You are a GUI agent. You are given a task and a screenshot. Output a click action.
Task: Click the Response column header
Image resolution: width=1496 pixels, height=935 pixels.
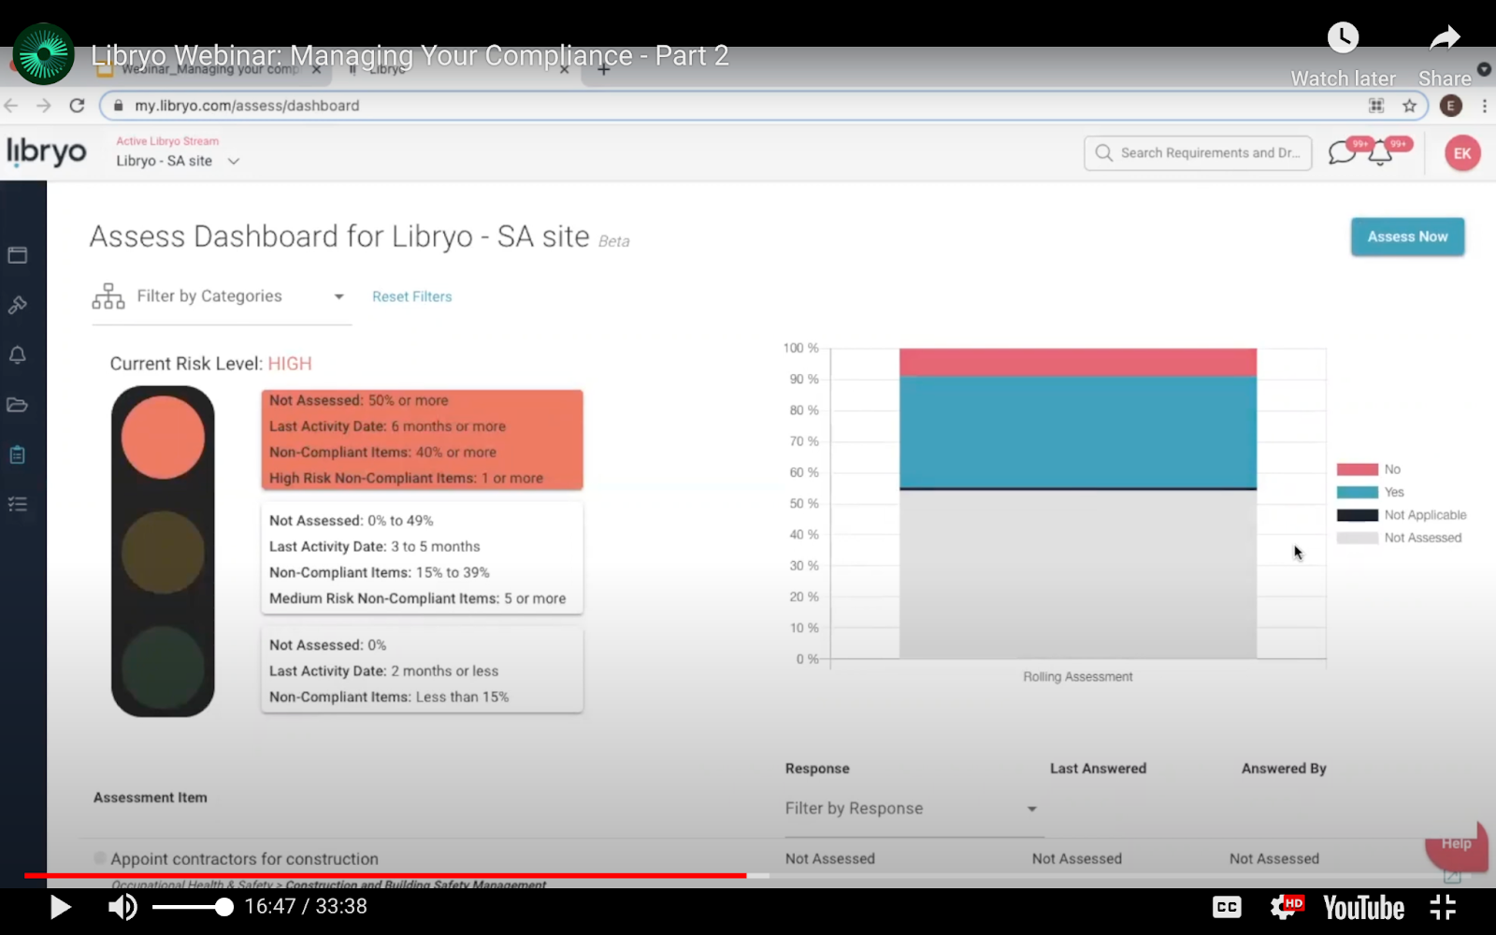point(817,769)
